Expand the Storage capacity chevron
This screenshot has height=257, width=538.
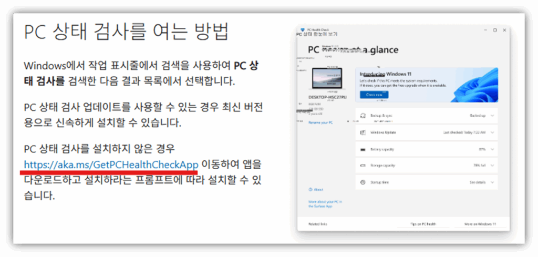click(492, 166)
